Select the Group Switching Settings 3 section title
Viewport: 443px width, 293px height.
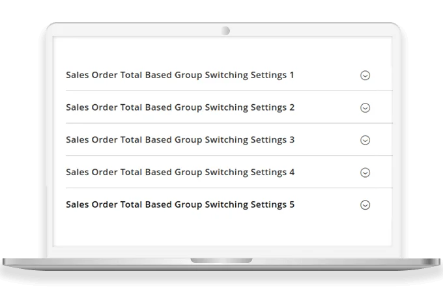click(180, 140)
